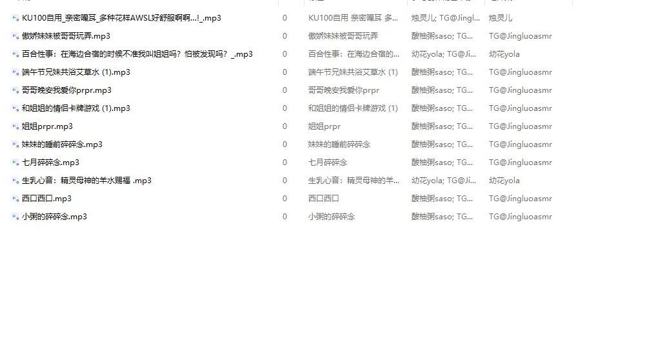665x347 pixels.
Task: Click title cell 七月碎碎念
Action: coord(328,162)
